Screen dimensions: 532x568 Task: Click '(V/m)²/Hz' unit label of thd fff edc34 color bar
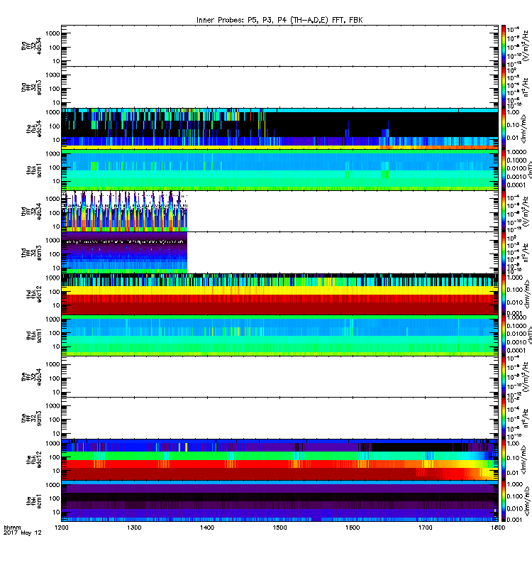click(526, 211)
